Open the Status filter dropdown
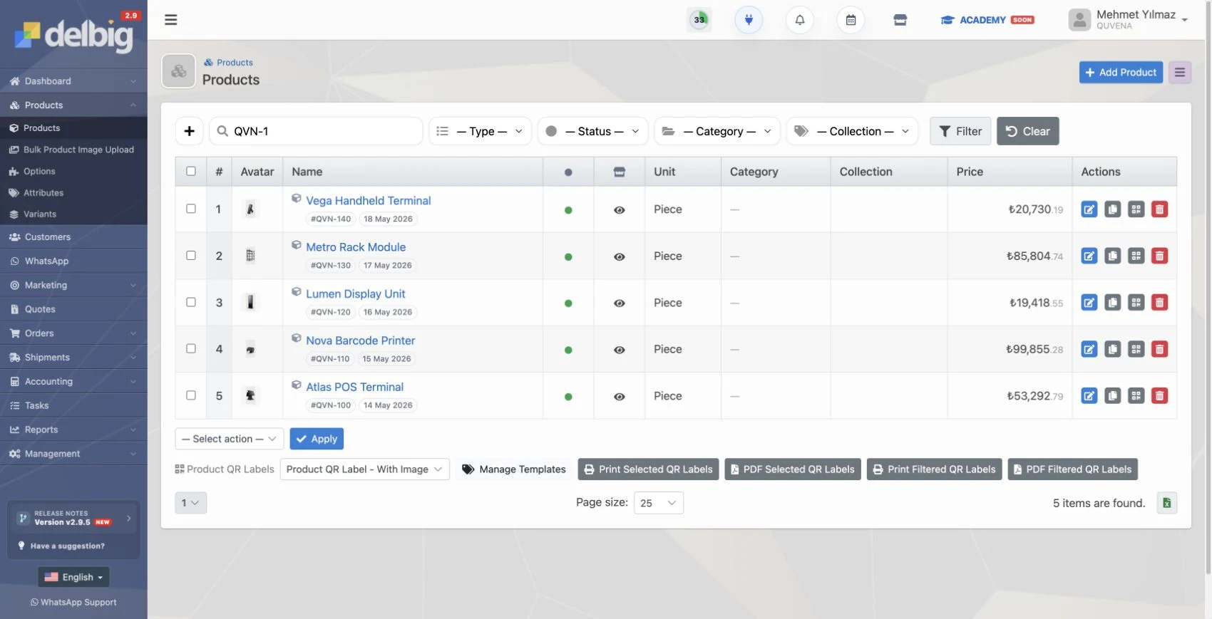The width and height of the screenshot is (1212, 619). coord(592,131)
